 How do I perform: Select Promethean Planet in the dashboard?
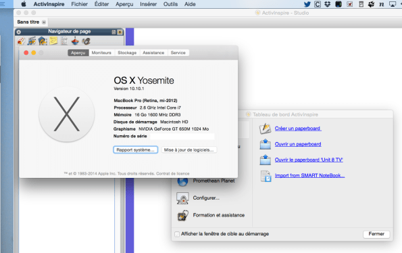click(x=213, y=181)
